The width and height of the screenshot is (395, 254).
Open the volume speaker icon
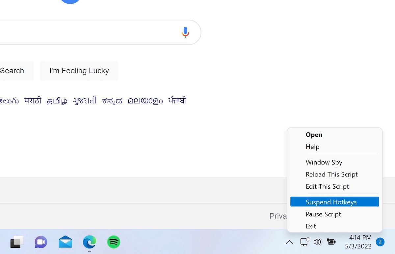pyautogui.click(x=318, y=242)
